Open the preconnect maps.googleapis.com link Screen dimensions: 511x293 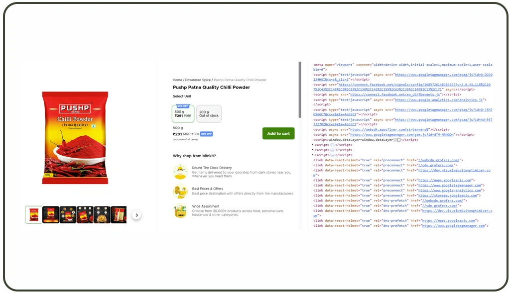click(x=445, y=180)
